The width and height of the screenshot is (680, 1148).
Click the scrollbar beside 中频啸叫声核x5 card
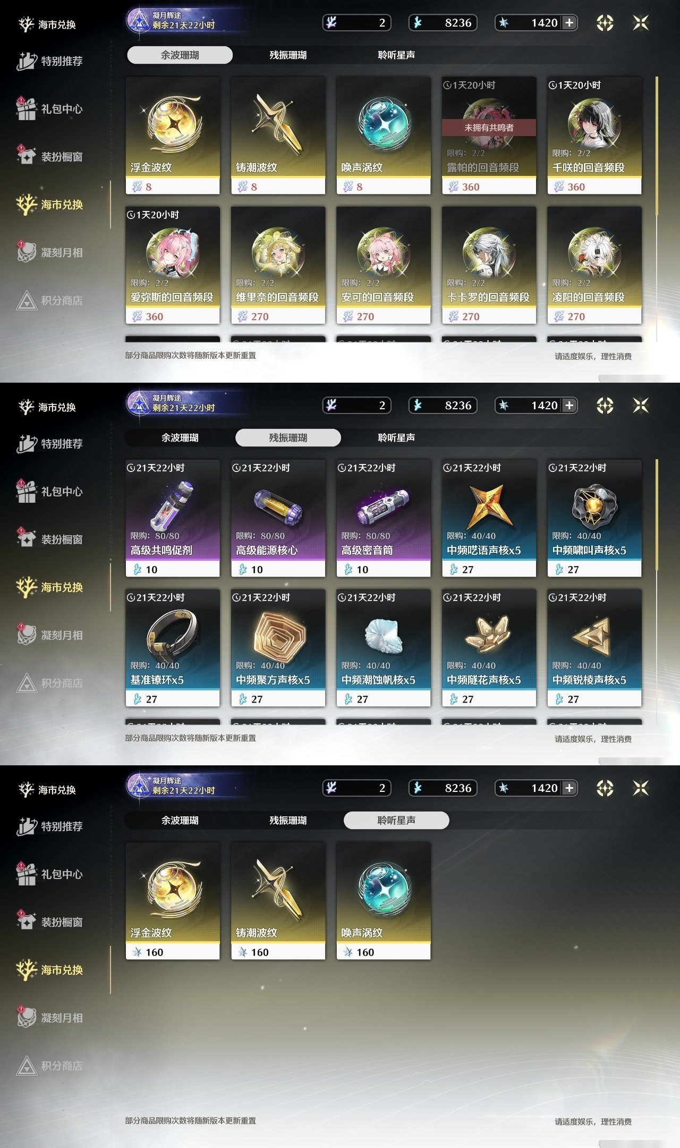pyautogui.click(x=657, y=514)
